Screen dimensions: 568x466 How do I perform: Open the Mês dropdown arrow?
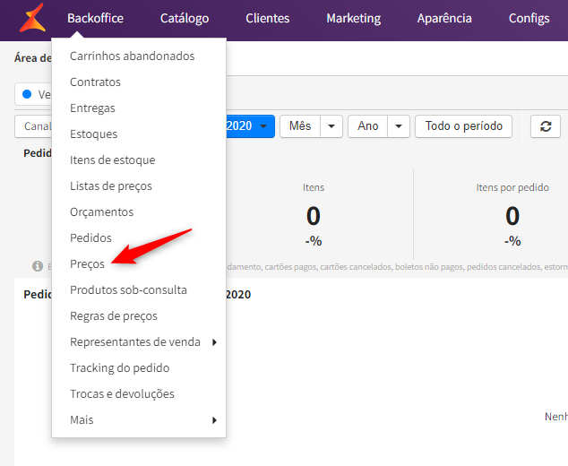point(331,126)
